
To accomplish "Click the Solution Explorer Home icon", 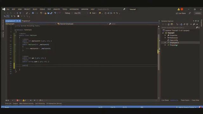I will pyautogui.click(x=168, y=24).
